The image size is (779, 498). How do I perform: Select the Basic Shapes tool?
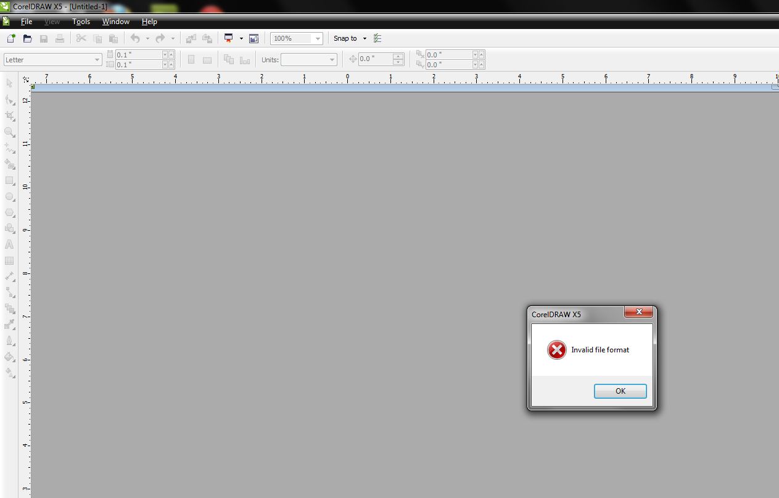[10, 228]
